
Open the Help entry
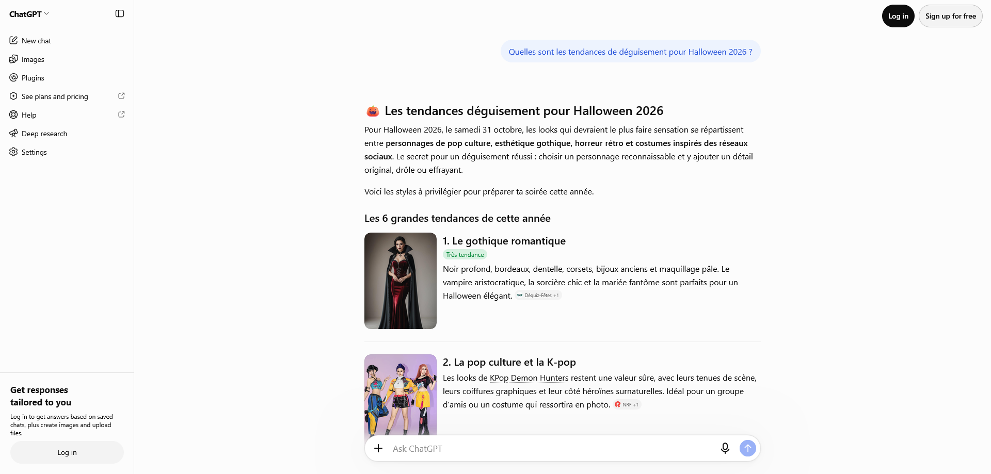(67, 115)
